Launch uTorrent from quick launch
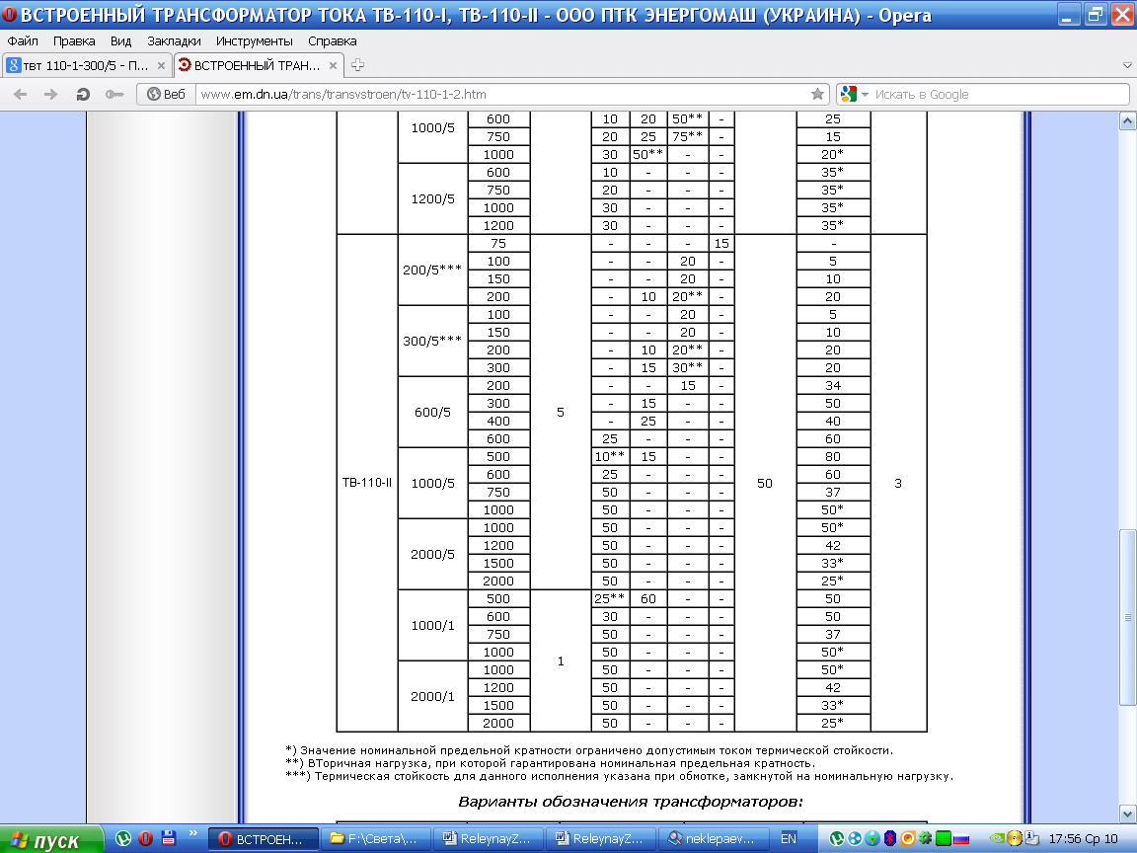1137x853 pixels. click(123, 838)
